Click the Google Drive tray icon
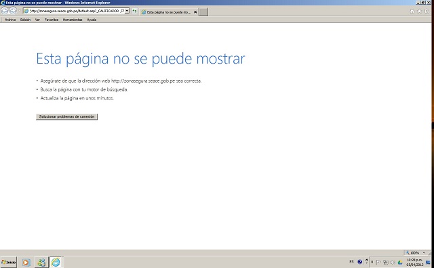 400,262
